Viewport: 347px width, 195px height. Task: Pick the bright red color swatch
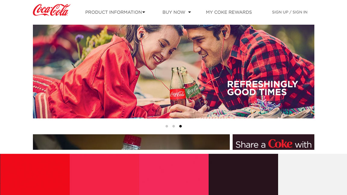35,175
